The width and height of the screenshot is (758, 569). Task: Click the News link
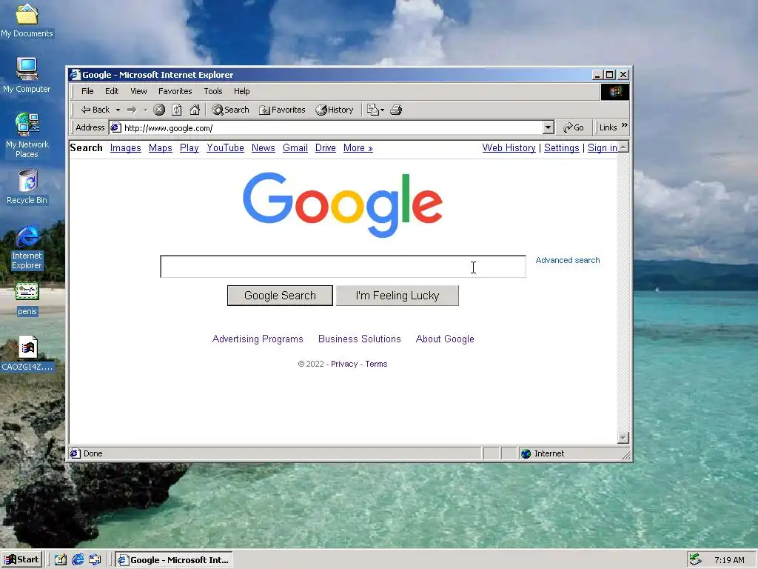pos(264,148)
